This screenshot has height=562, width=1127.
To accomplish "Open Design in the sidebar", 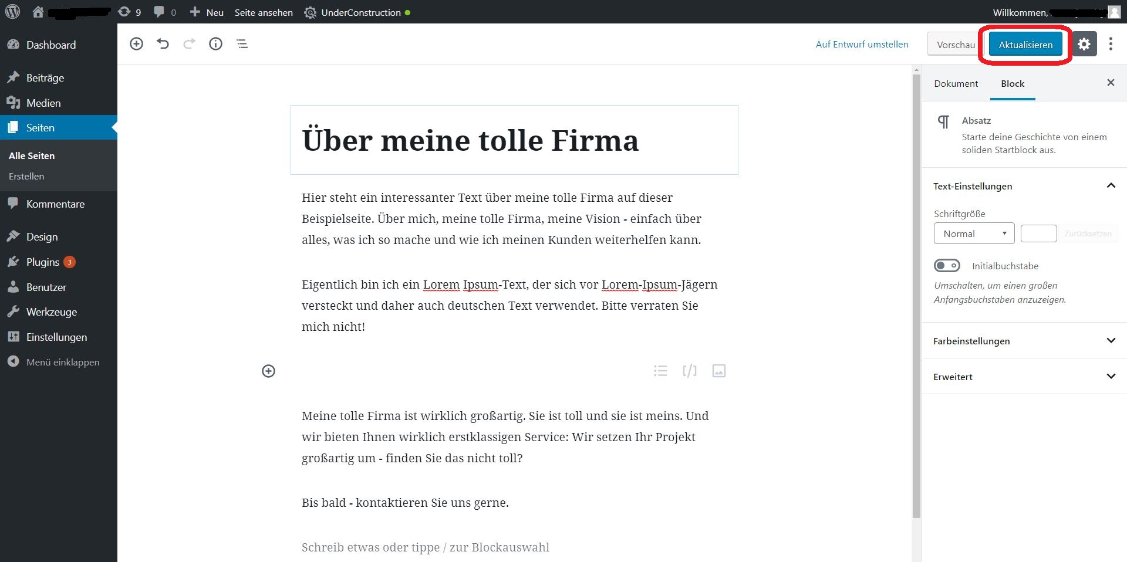I will pyautogui.click(x=59, y=236).
